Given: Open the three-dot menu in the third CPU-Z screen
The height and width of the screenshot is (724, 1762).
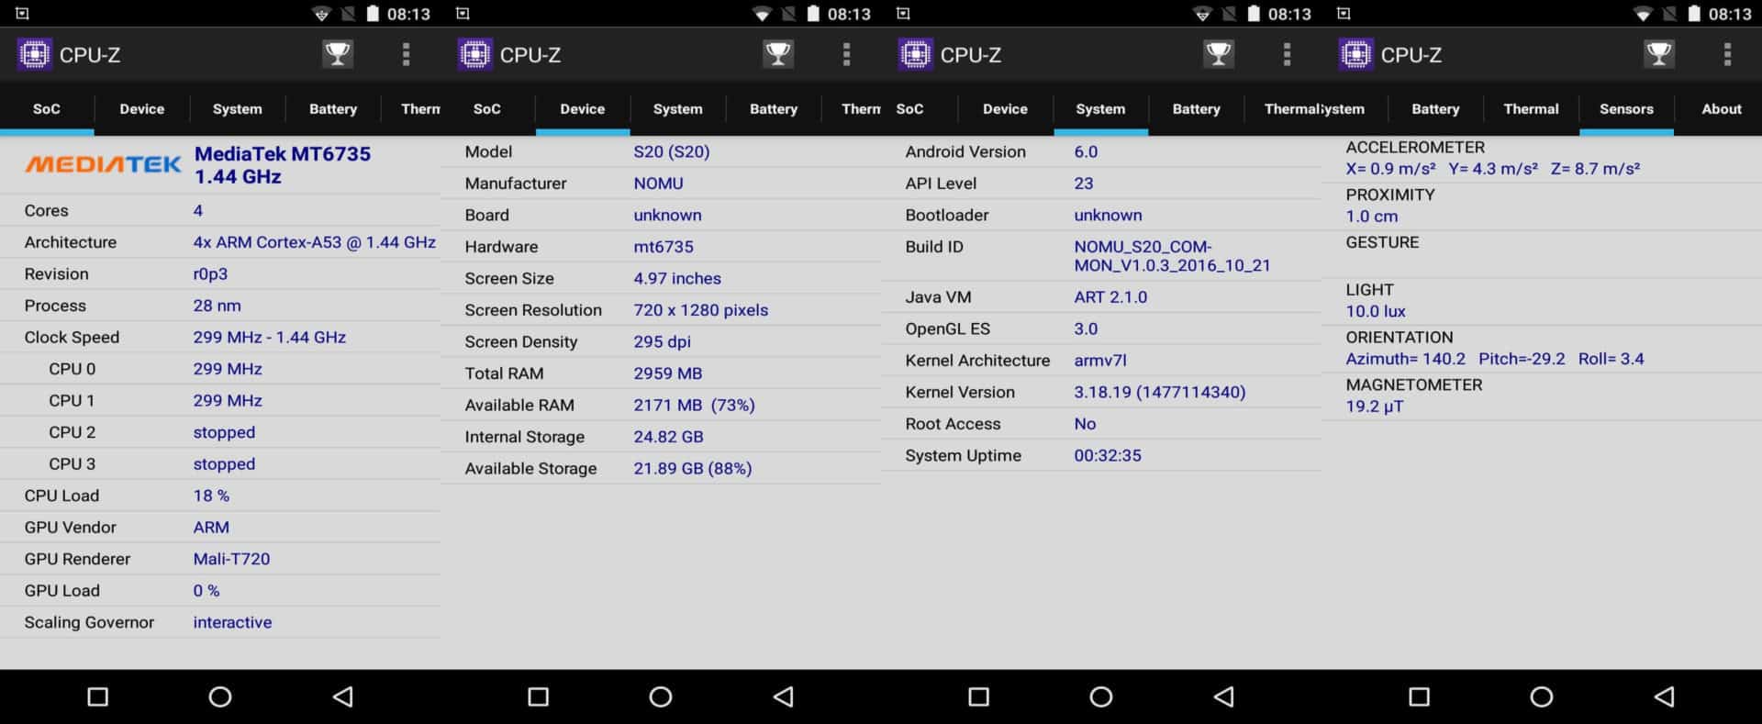Looking at the screenshot, I should (x=1287, y=54).
